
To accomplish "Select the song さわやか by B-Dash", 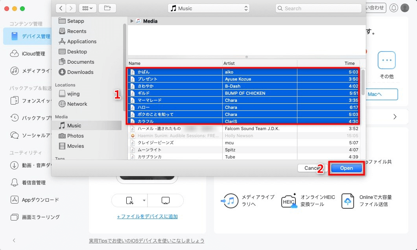I will (x=243, y=86).
